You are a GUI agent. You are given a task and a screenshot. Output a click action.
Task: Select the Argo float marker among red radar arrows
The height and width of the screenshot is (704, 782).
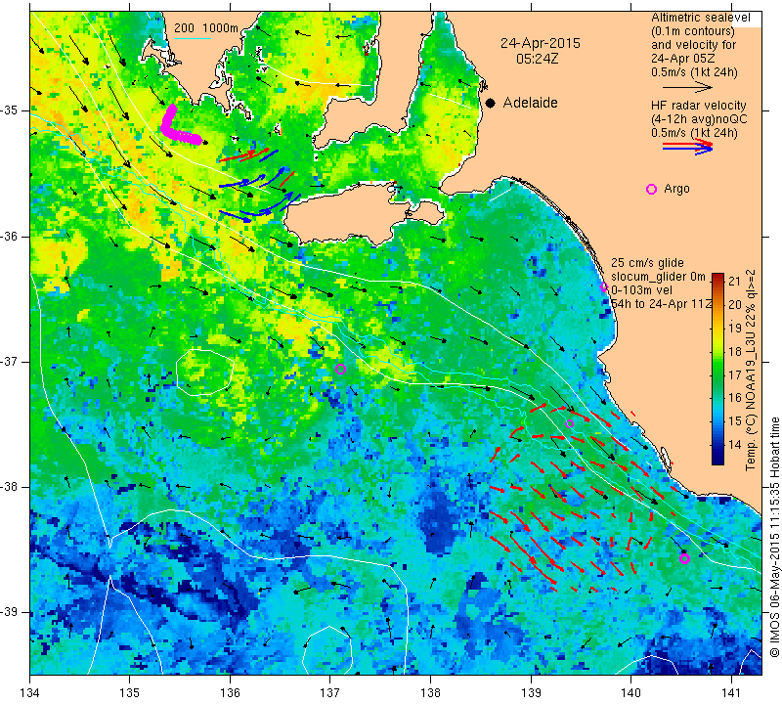tap(570, 423)
